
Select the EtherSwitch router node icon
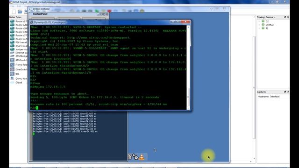pos(12,70)
